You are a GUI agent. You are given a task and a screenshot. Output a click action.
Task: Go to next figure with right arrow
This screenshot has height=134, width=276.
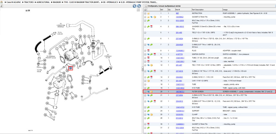[x=139, y=6]
